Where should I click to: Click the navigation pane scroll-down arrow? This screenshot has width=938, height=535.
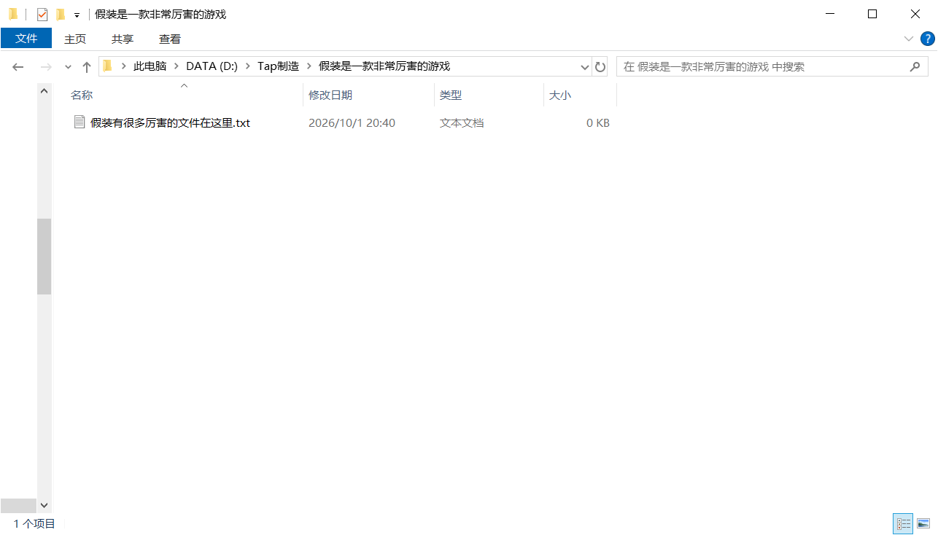click(44, 505)
